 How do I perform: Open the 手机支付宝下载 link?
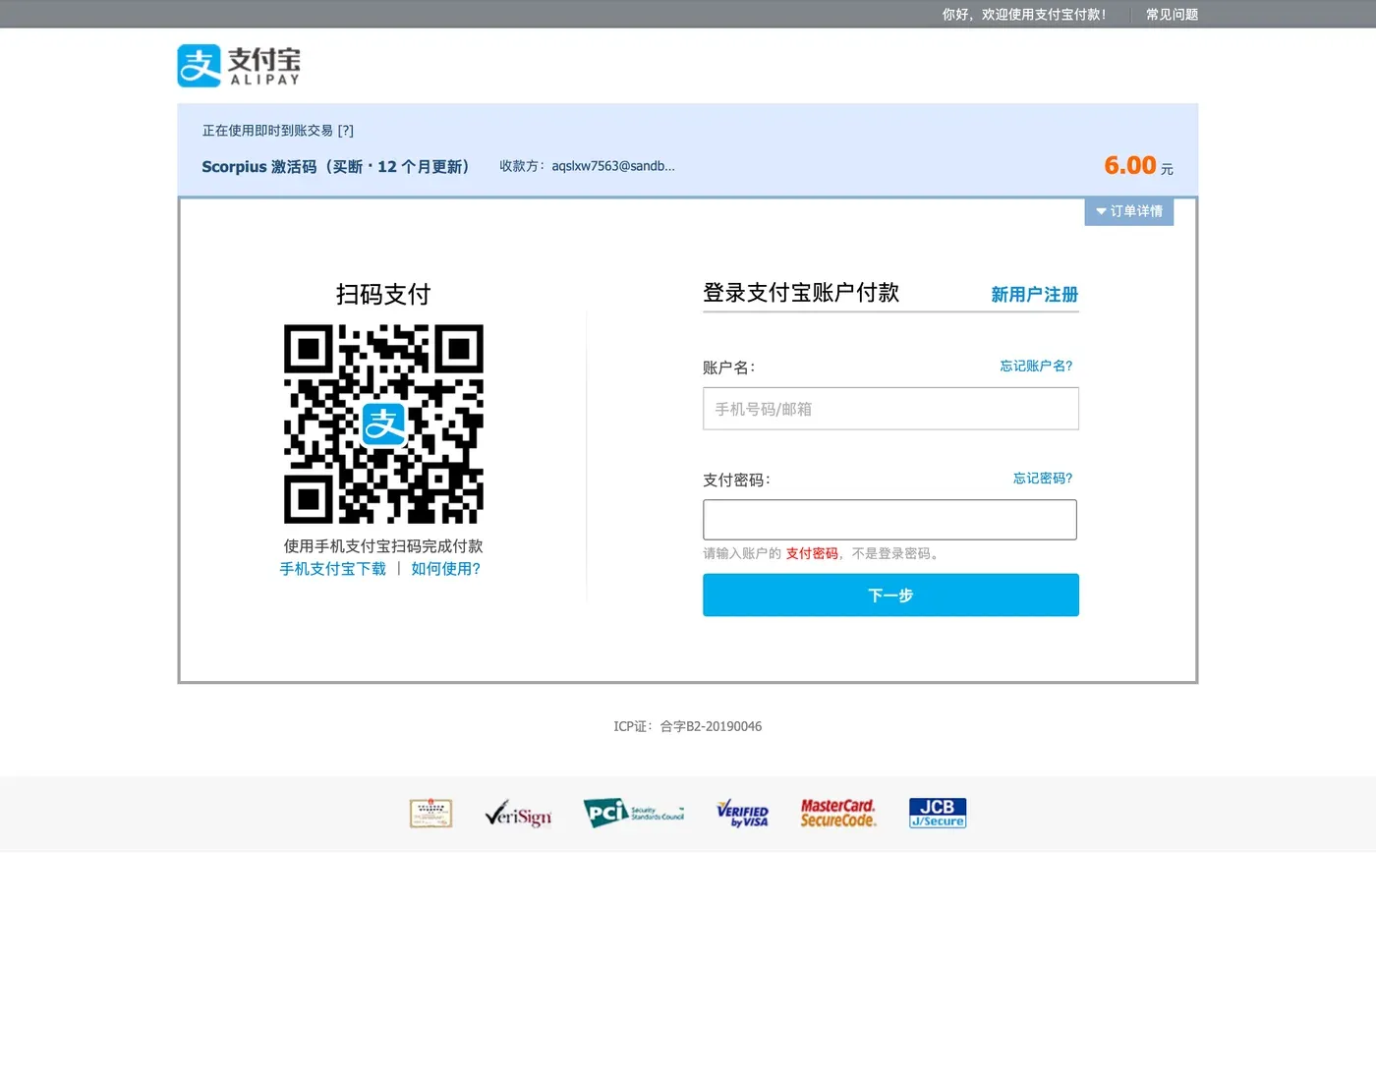click(x=333, y=569)
